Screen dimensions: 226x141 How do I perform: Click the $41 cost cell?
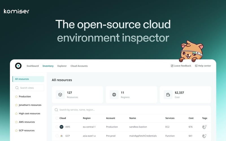point(190,136)
